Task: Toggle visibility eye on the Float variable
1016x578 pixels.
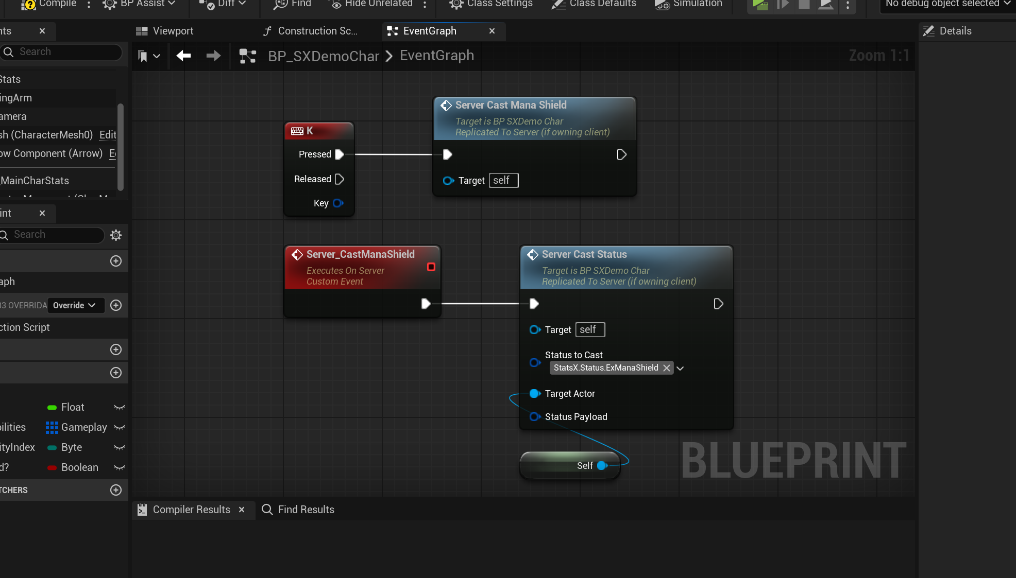Action: (x=119, y=407)
